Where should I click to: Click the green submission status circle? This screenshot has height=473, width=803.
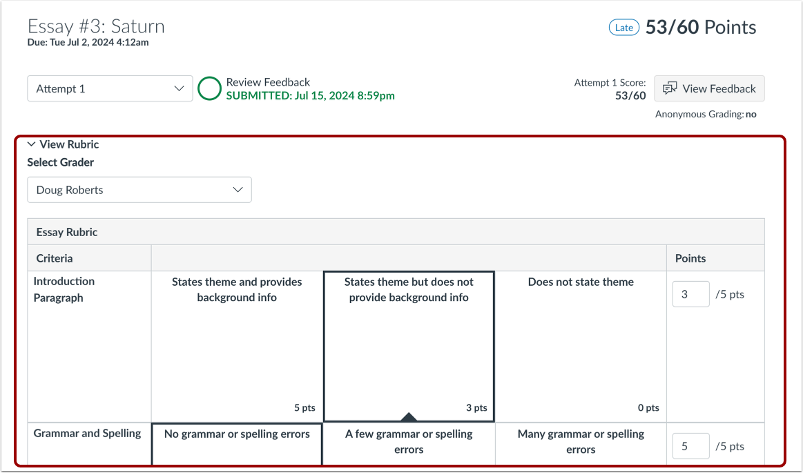tap(209, 89)
